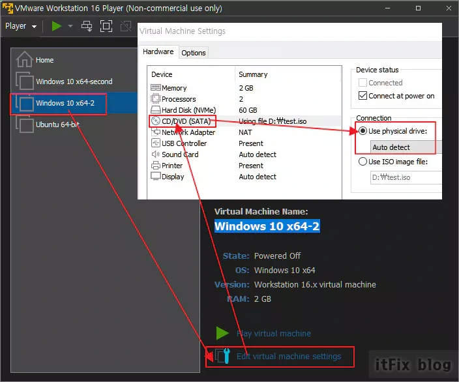Select Use ISO image file radio button

(x=363, y=162)
